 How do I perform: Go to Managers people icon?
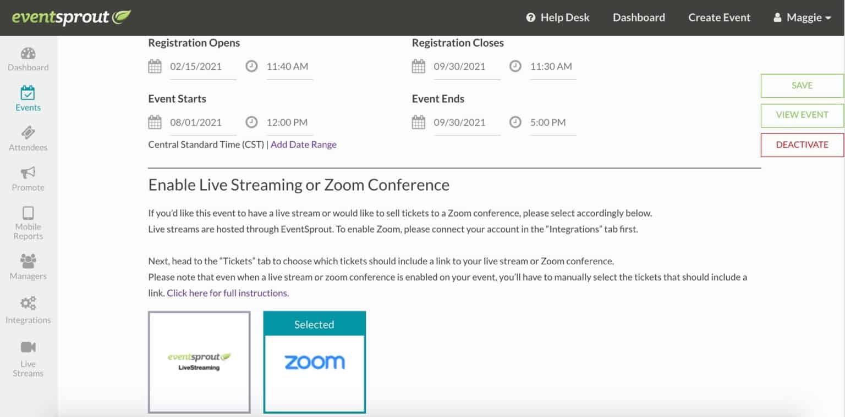(28, 261)
